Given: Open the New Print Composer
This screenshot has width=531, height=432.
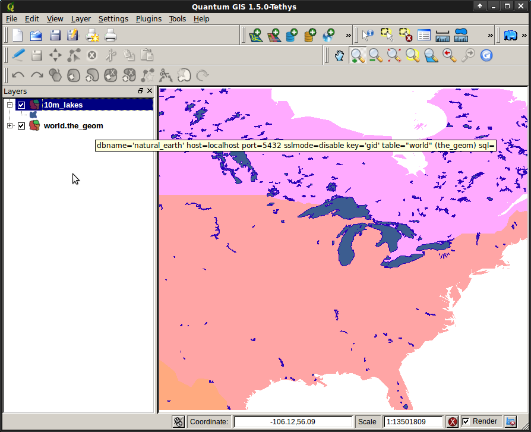Looking at the screenshot, I should coord(92,35).
